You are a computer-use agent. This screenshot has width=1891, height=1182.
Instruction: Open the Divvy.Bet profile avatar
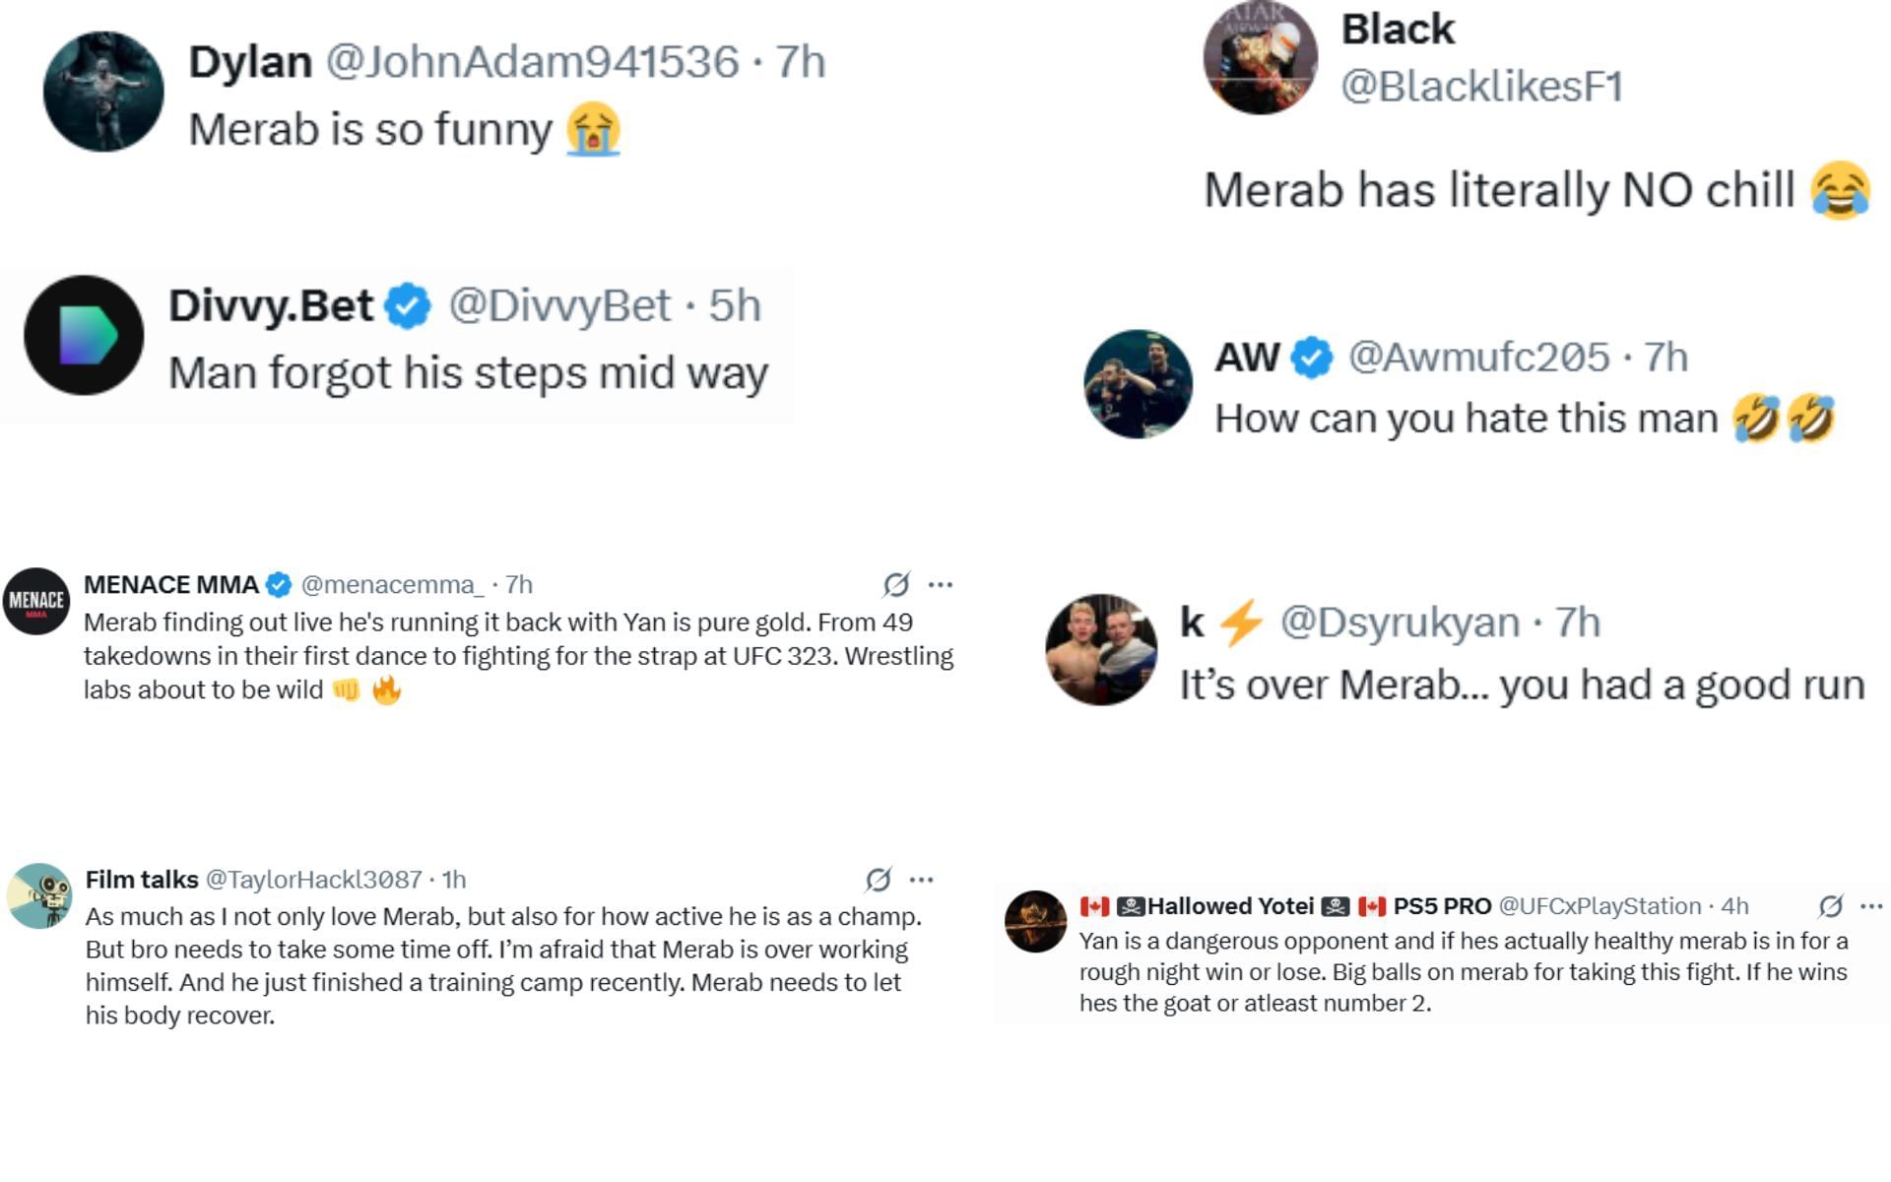pos(84,336)
